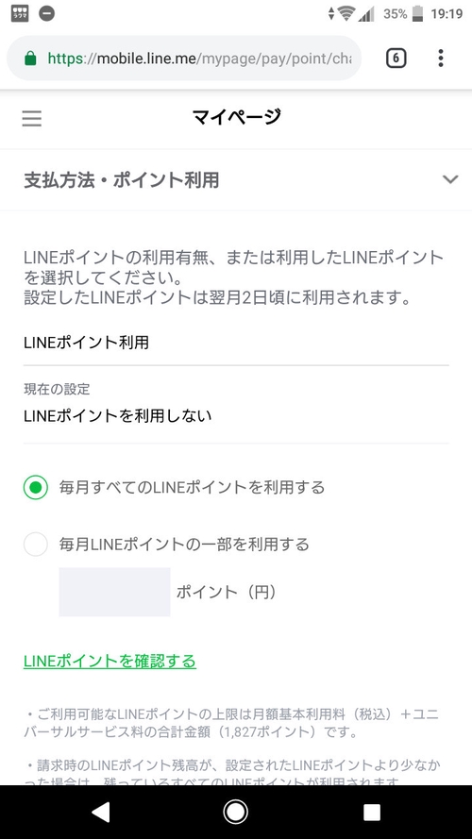The image size is (472, 839).
Task: Select 毎月LINEポイントの一部を利用する radio button
Action: [x=36, y=545]
